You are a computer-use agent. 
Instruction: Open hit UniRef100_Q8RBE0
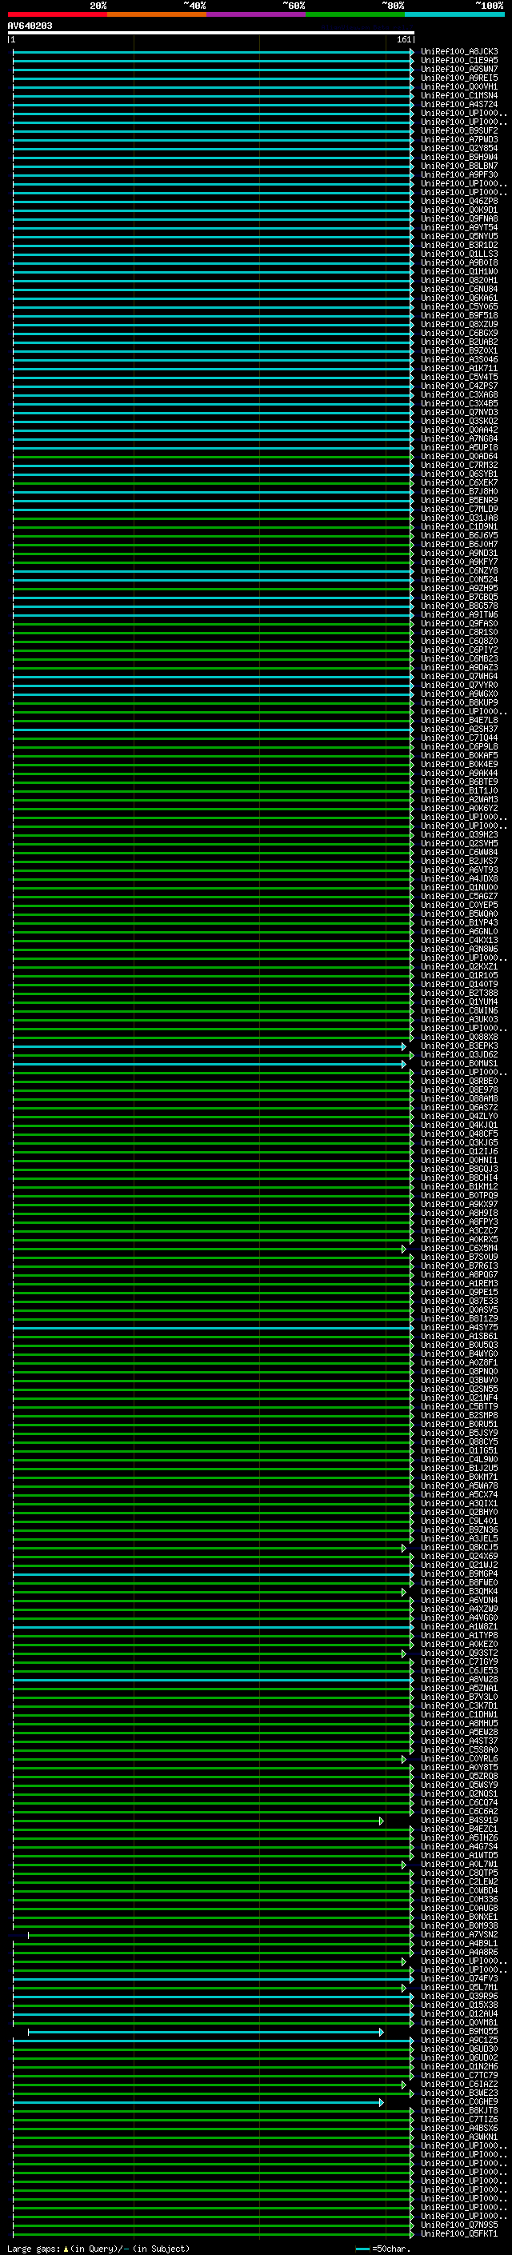coord(459,1082)
